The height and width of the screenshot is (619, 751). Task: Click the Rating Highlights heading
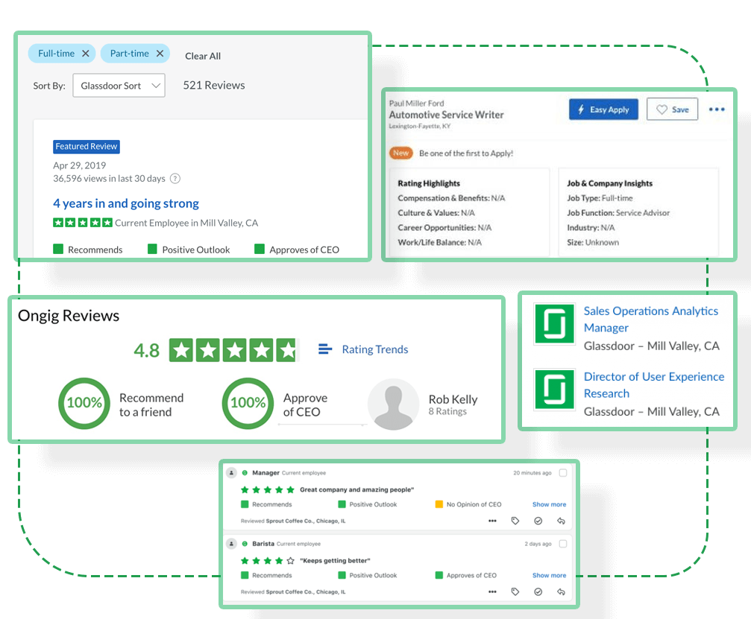(429, 183)
